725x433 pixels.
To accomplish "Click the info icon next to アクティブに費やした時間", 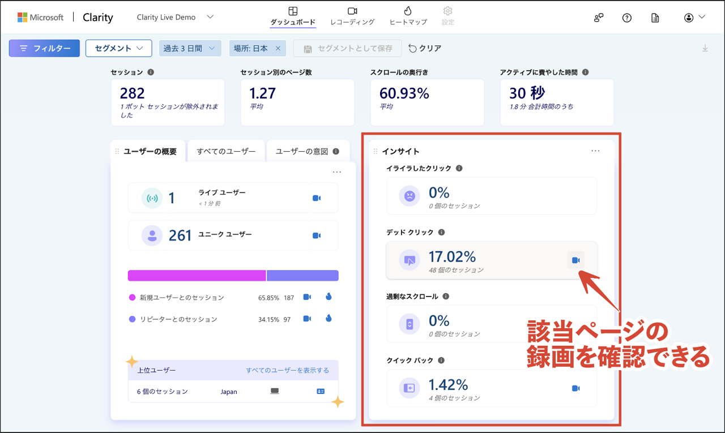I will 585,72.
